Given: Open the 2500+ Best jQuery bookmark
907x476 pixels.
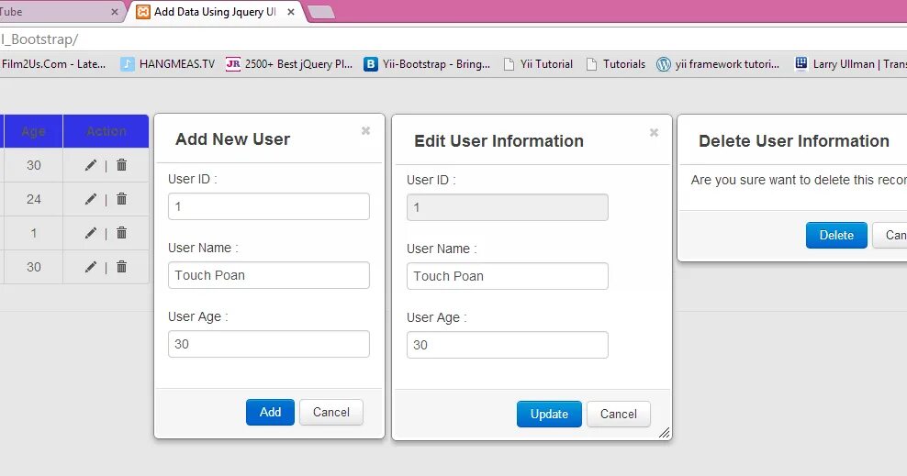Looking at the screenshot, I should point(289,64).
